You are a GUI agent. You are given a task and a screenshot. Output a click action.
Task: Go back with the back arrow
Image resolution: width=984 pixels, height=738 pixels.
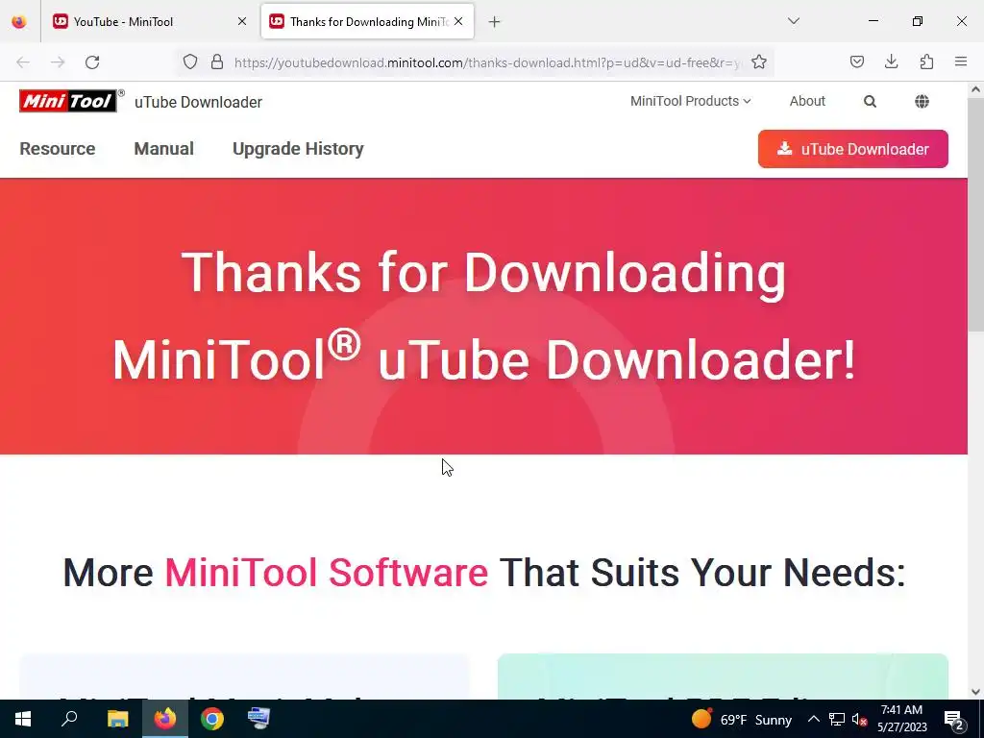point(23,62)
